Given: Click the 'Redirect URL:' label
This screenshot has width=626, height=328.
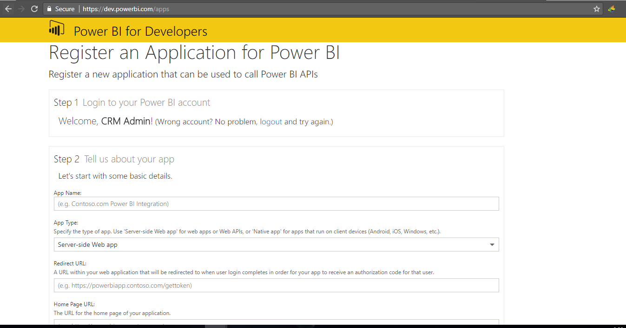Looking at the screenshot, I should [x=70, y=264].
